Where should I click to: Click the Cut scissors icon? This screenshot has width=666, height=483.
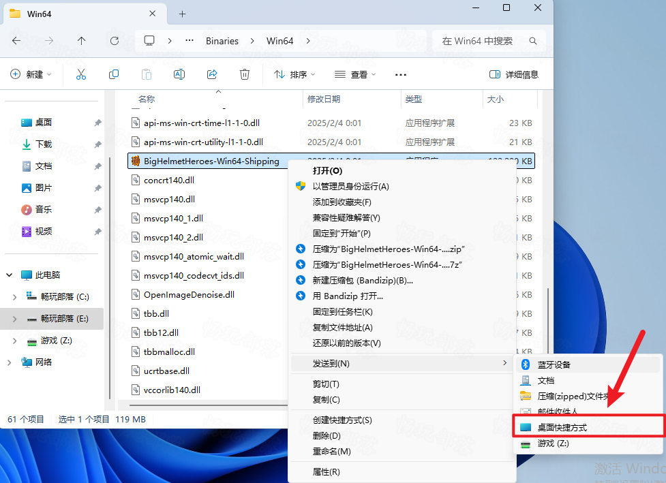[80, 75]
